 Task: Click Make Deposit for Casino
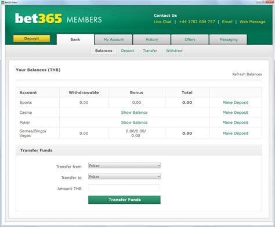pos(235,113)
